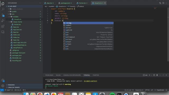Open Usuario.ts in file explorer
This screenshot has width=169, height=95.
(x=17, y=19)
